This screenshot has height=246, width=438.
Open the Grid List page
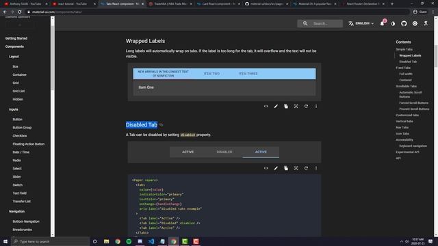(x=18, y=91)
